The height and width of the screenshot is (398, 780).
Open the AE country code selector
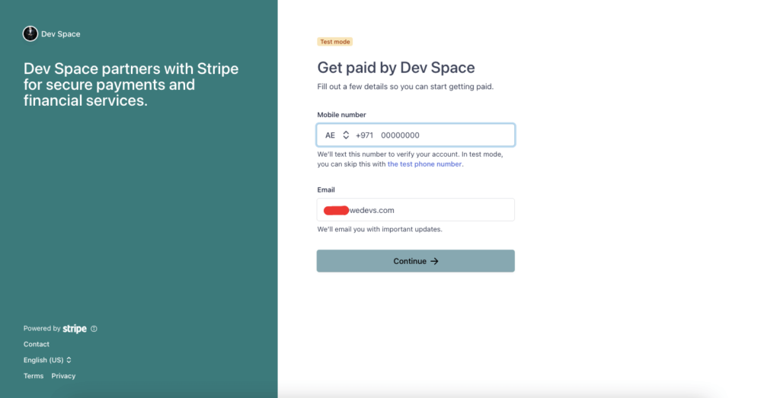click(337, 135)
